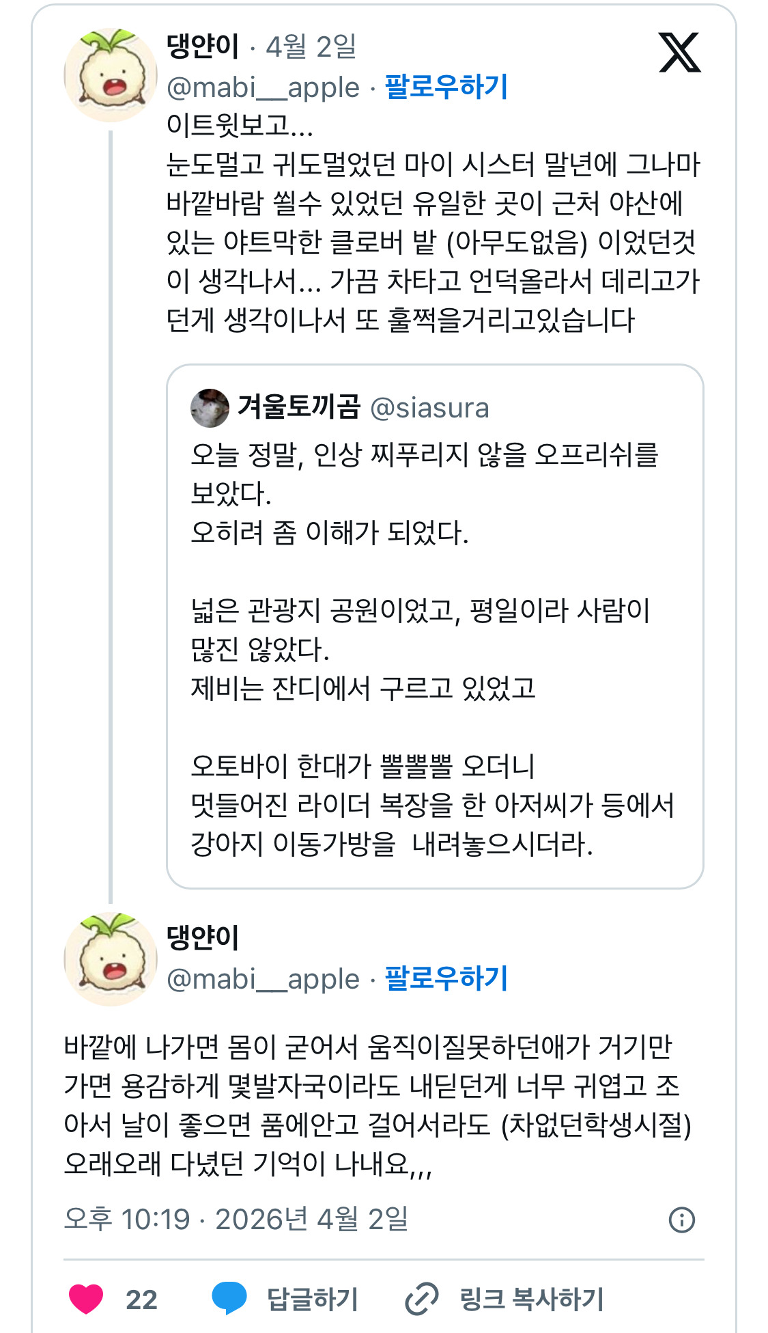This screenshot has width=768, height=1333.
Task: Open the X logo icon
Action: click(679, 52)
